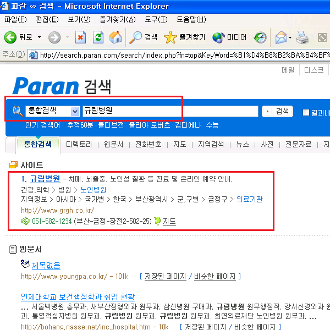Open the 규림병원 site result link
Screen dimensions: 330x330
(45, 179)
